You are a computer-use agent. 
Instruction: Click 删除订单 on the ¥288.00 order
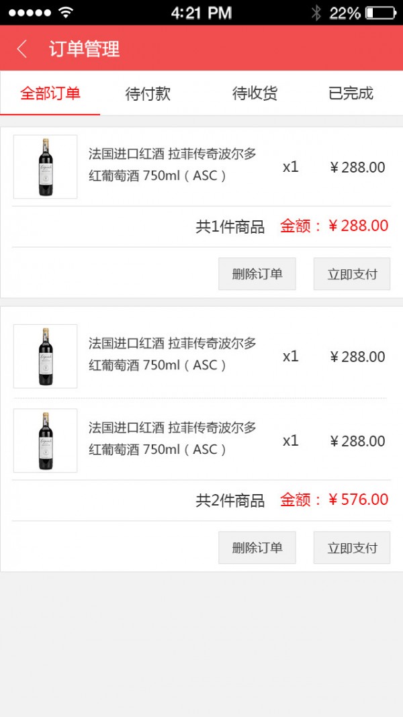pos(257,274)
